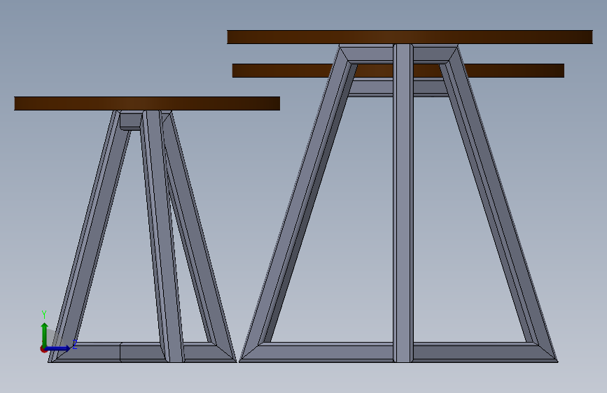Click the green Y axis arrow of the triad
This screenshot has width=607, height=393.
(45, 334)
